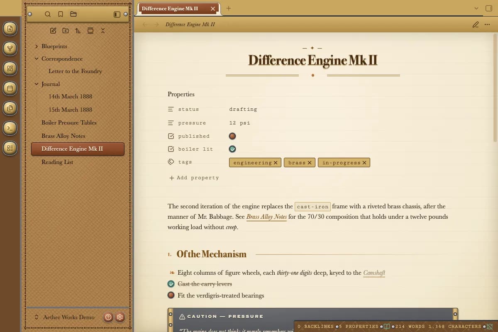Collapse the Caution Pressure callout
Screen dimensions: 498x332
pos(225,316)
